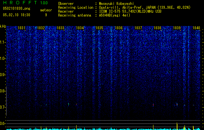Click the kHz axis unit label

3,26
